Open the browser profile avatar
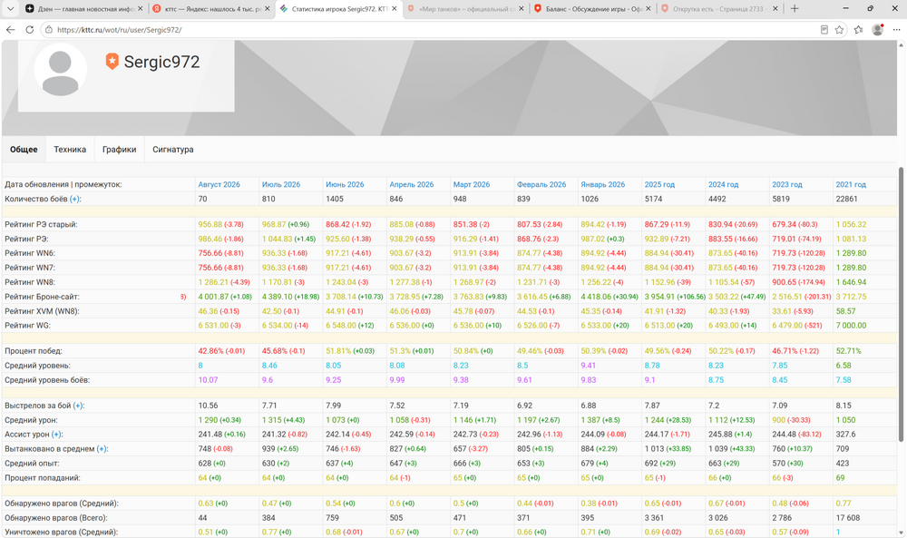907x538 pixels. (x=877, y=30)
